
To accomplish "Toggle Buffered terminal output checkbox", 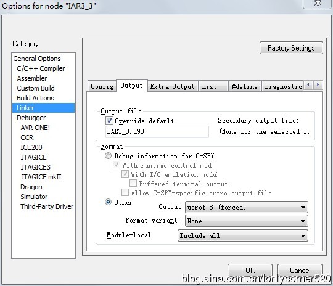I will [x=133, y=183].
